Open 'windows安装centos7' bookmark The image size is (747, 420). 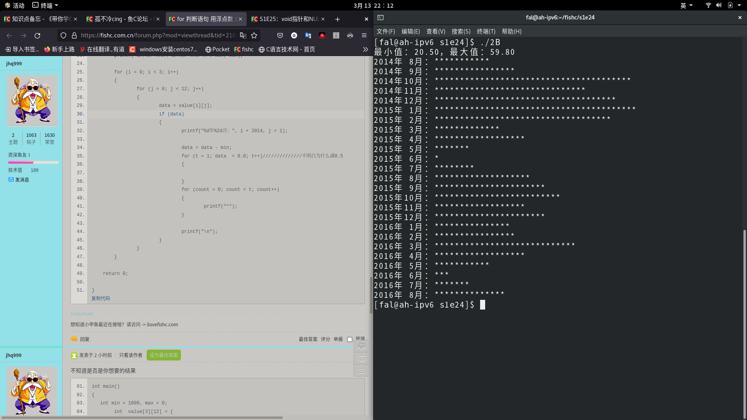(164, 49)
